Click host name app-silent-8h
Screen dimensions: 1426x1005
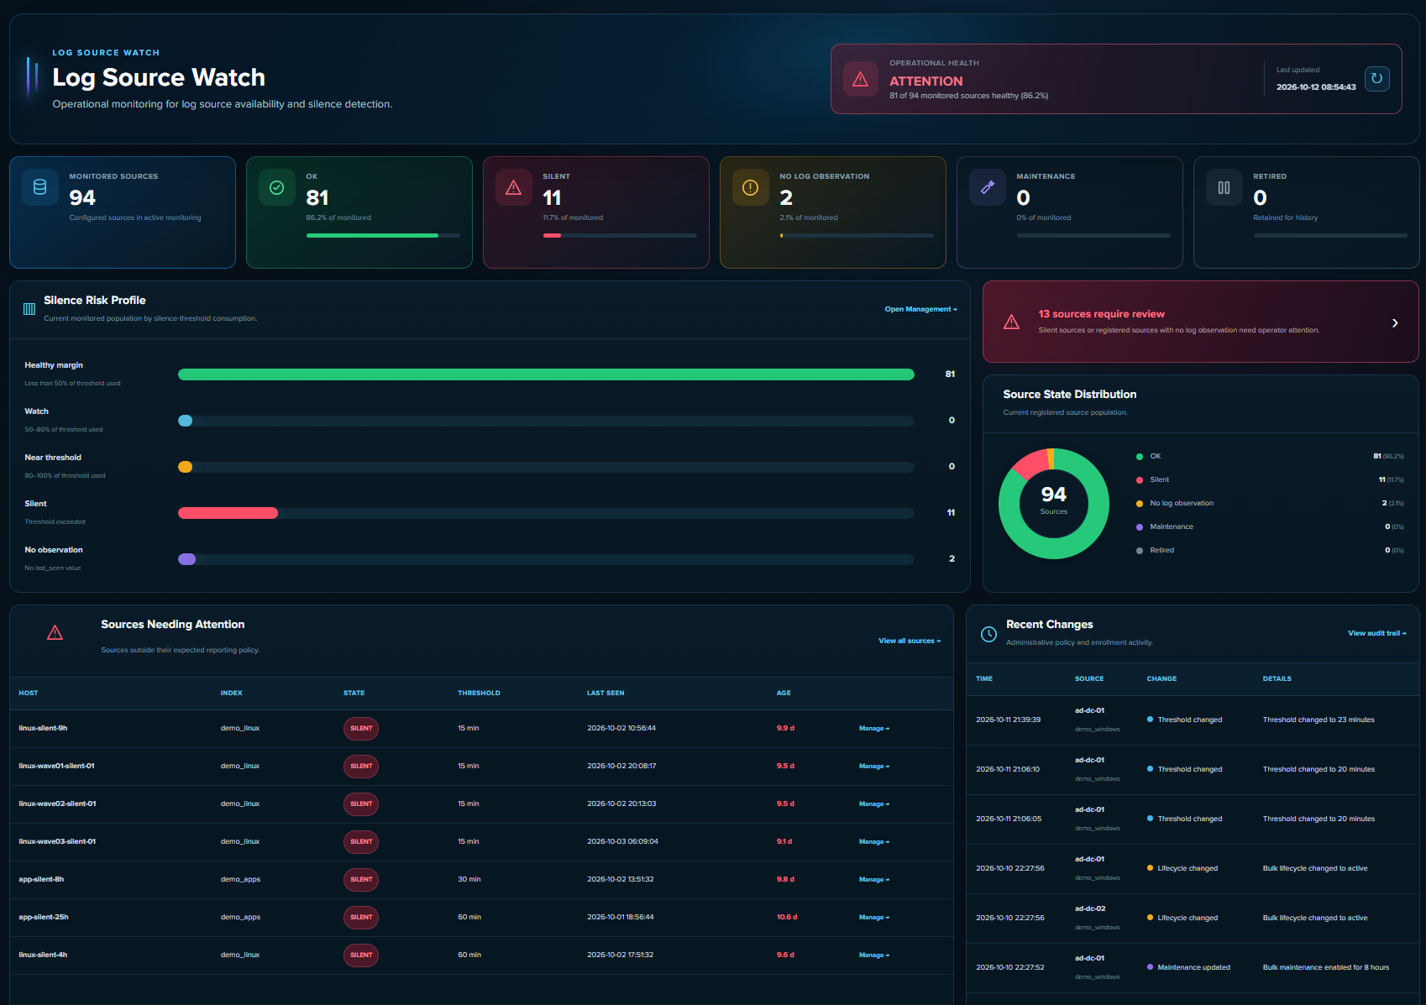click(41, 880)
